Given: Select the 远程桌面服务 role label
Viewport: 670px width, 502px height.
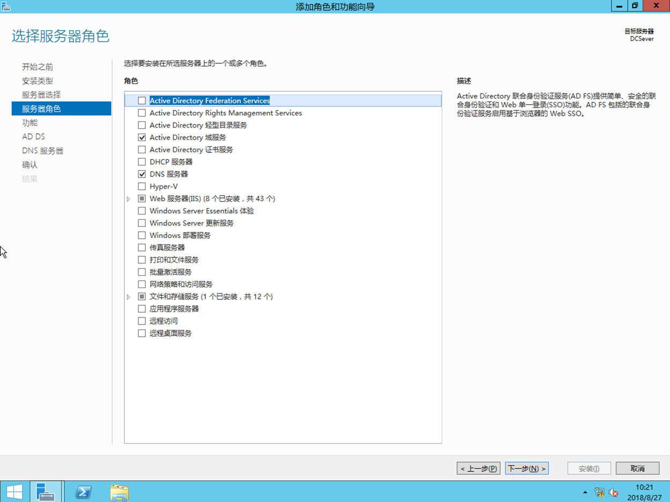Looking at the screenshot, I should click(x=170, y=333).
